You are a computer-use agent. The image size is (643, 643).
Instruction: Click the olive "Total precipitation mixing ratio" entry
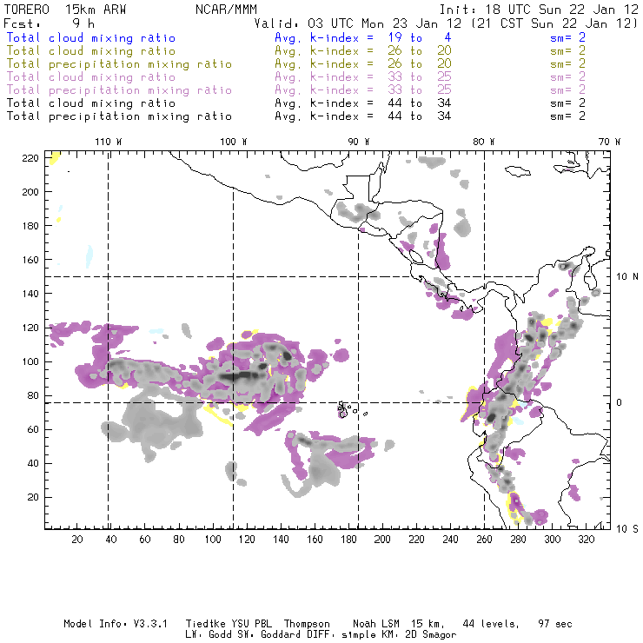(119, 64)
